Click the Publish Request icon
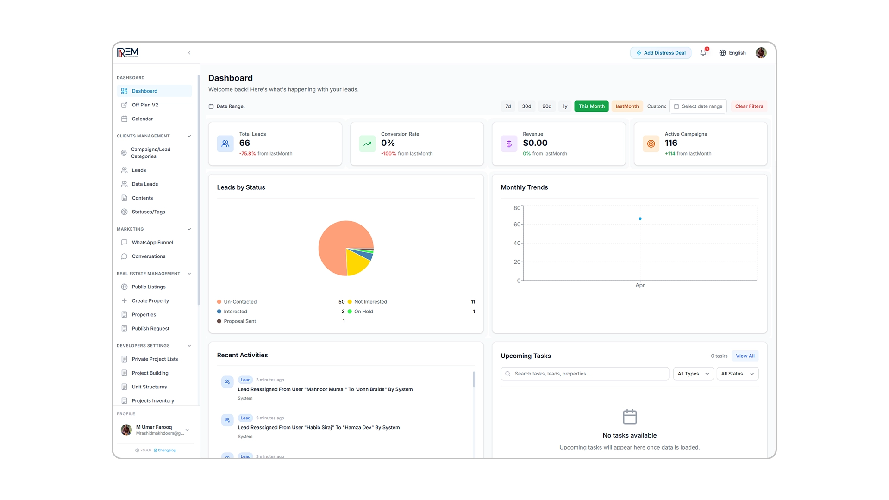The height and width of the screenshot is (500, 889). tap(124, 329)
